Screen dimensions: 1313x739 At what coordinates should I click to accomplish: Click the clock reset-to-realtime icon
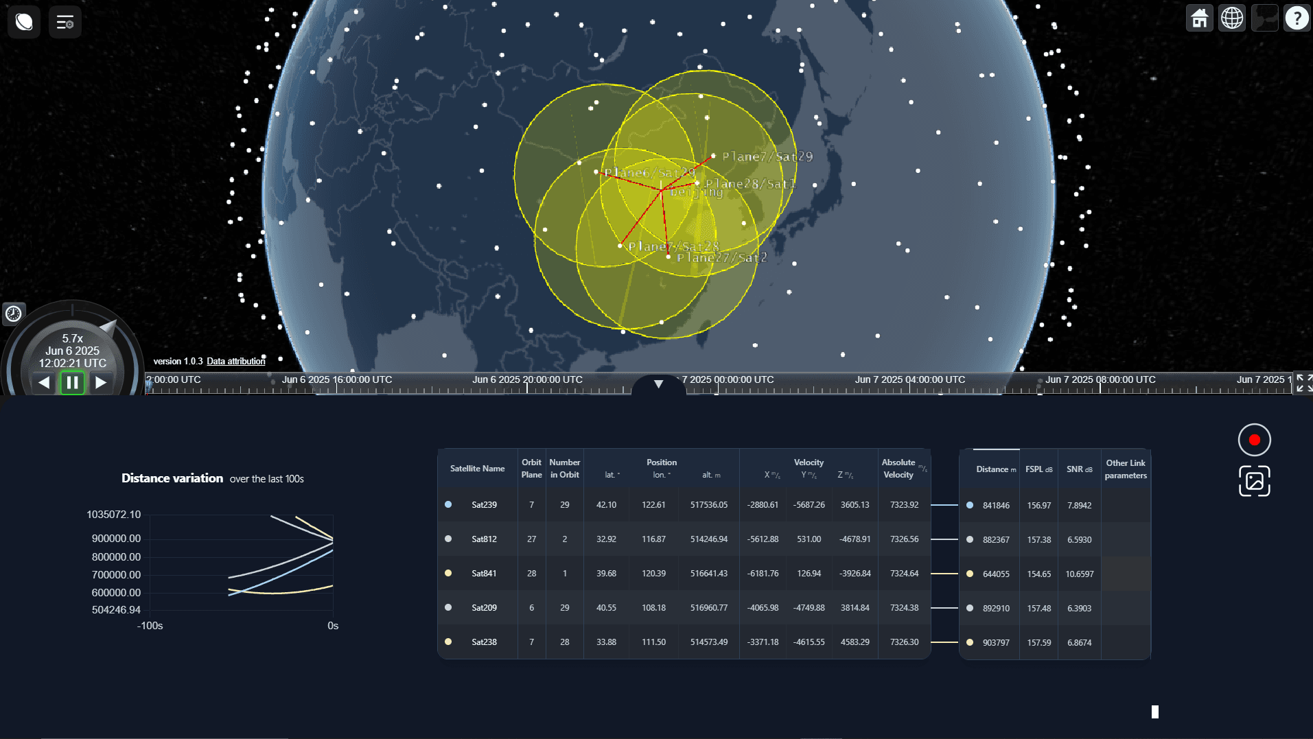tap(14, 314)
